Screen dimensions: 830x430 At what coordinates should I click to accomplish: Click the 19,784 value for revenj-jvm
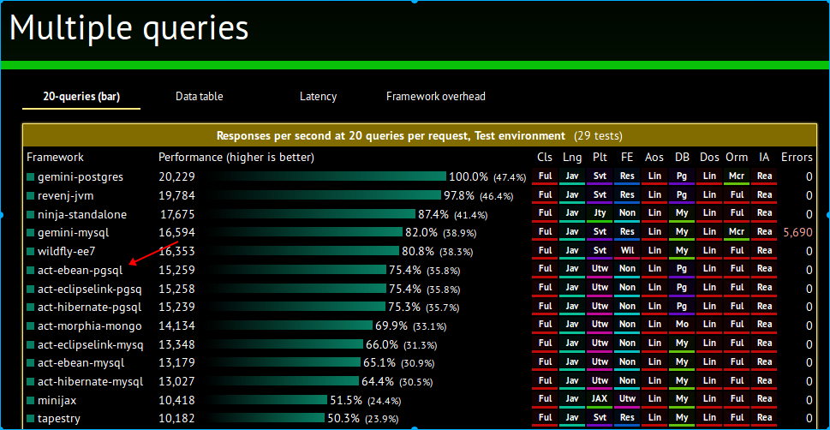[x=176, y=196]
